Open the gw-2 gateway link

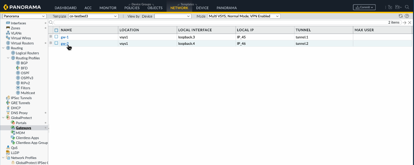click(x=65, y=43)
